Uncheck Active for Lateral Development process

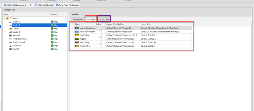(x=100, y=28)
